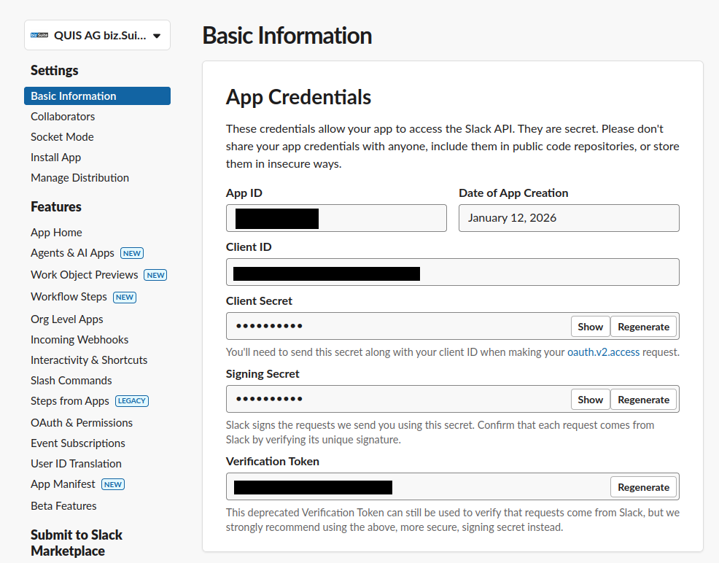Navigate to Collaborators settings
Image resolution: width=719 pixels, height=563 pixels.
63,116
